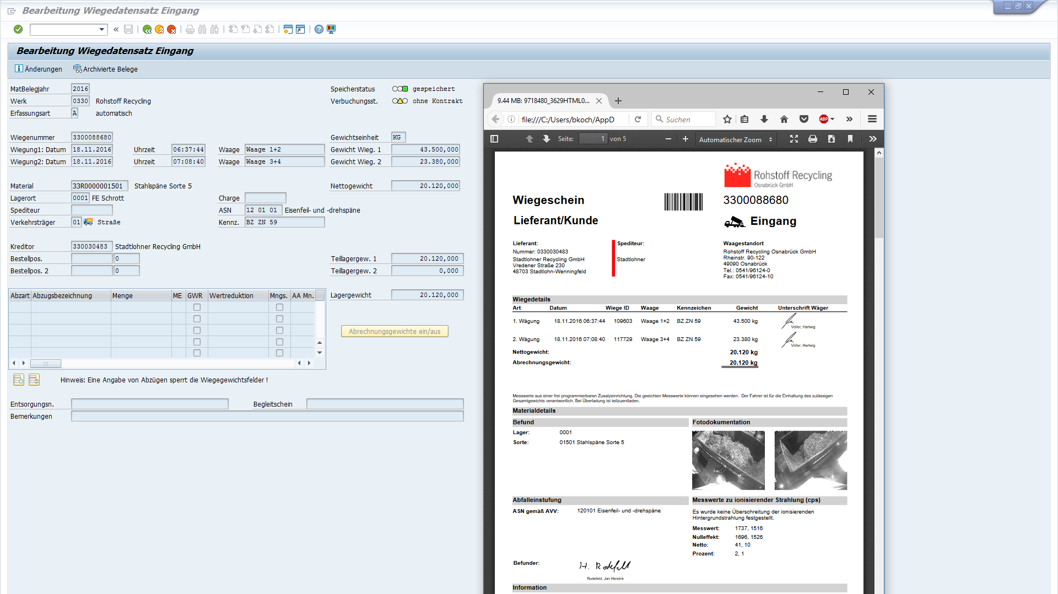1058x594 pixels.
Task: Open a new browser tab with plus
Action: click(x=618, y=101)
